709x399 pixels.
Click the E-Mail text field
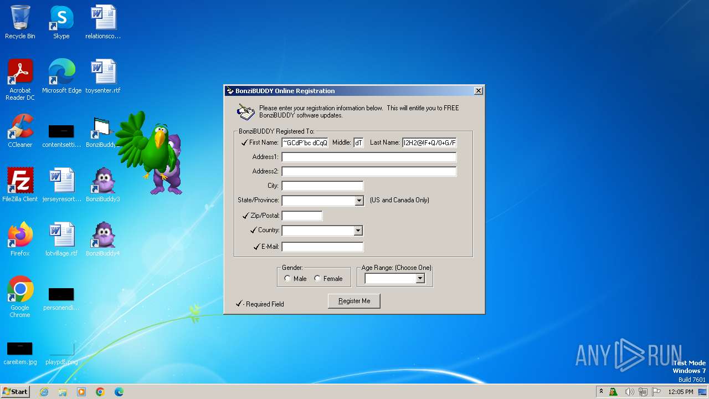[322, 247]
